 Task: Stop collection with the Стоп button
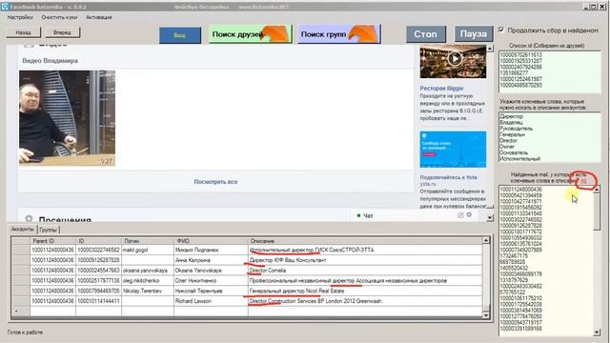click(426, 34)
